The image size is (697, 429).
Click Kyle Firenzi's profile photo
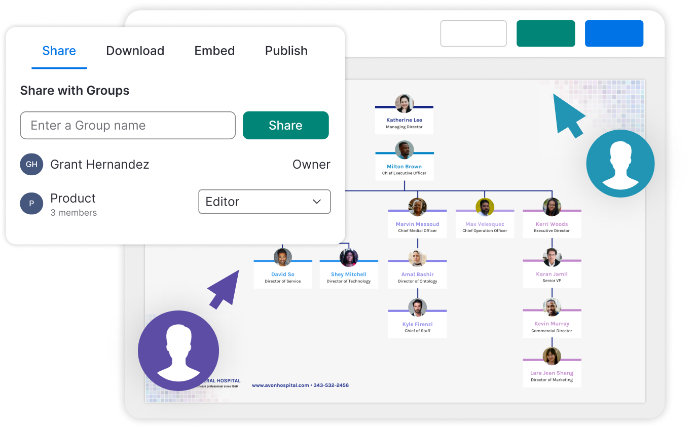point(417,306)
